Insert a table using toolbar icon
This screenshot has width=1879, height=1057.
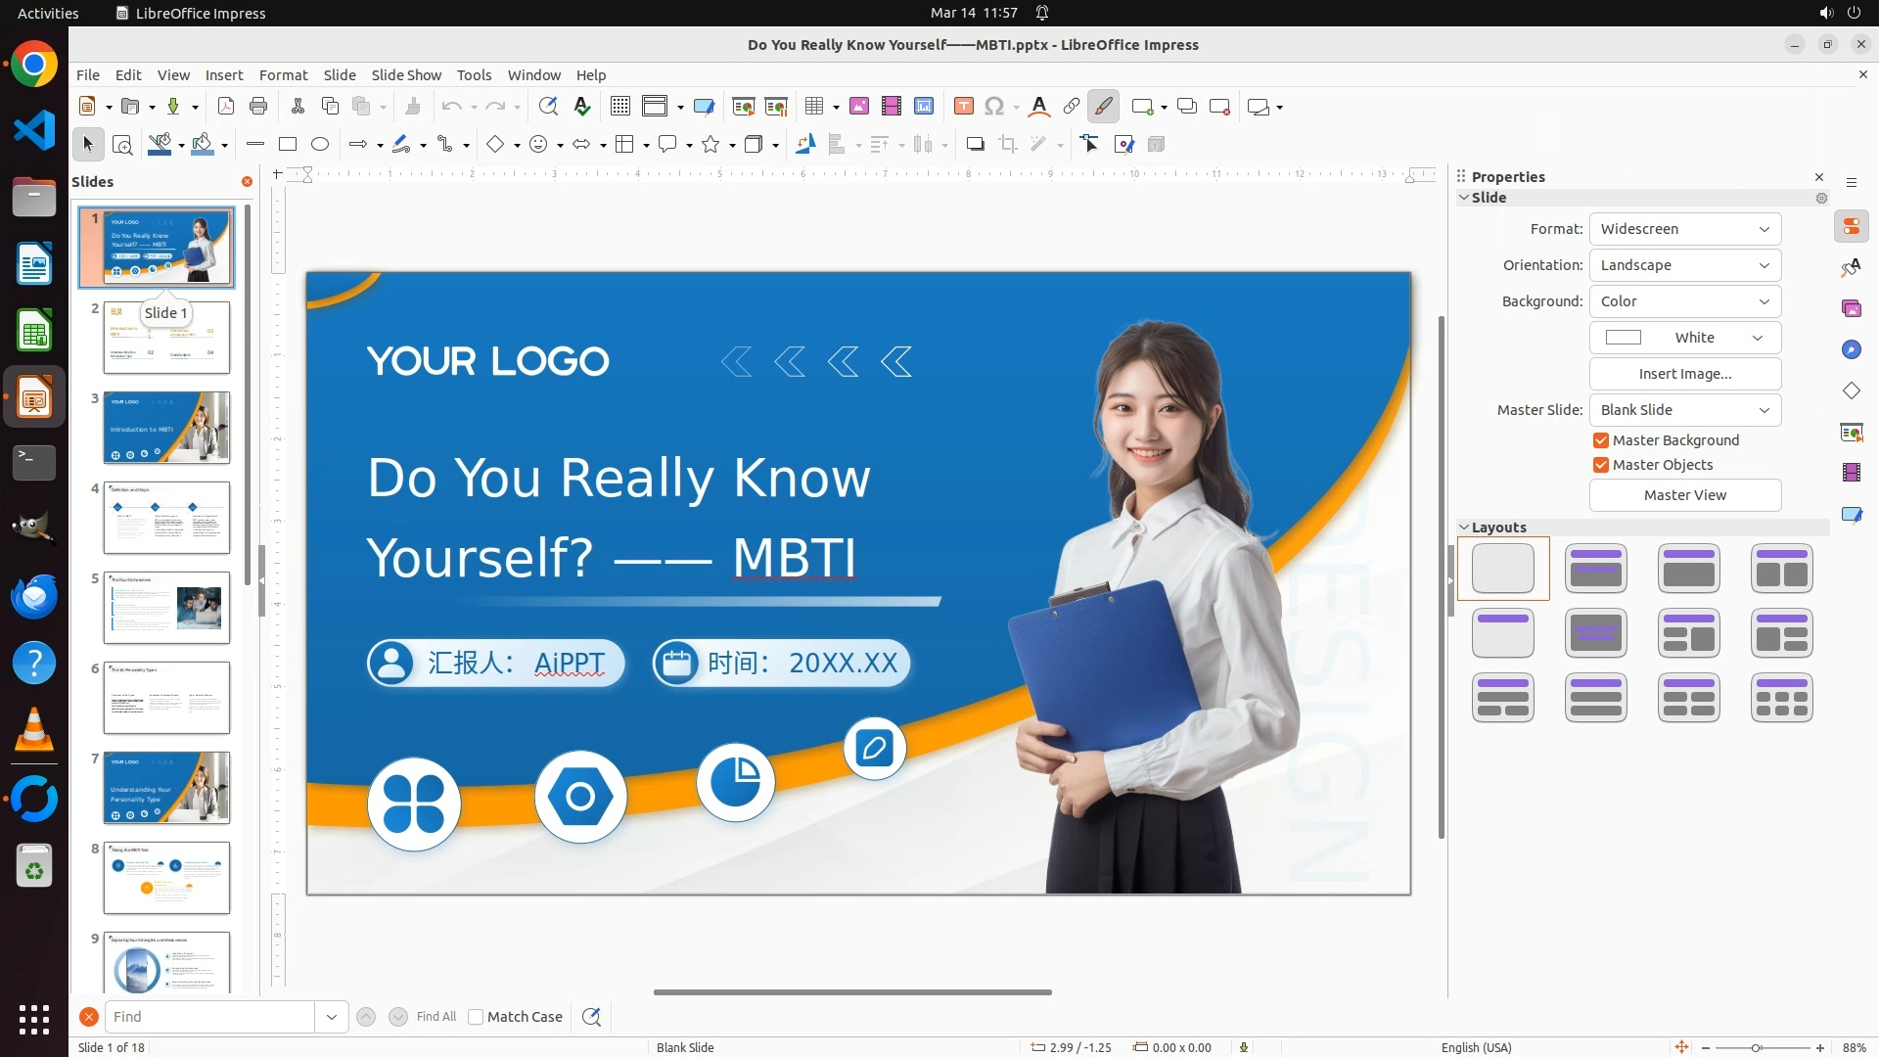[x=813, y=107]
